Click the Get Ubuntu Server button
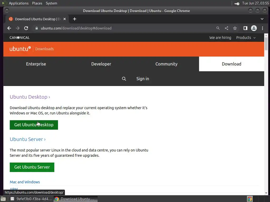270x202 pixels. point(32,167)
